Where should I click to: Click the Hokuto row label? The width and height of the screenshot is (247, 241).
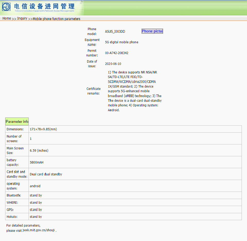point(12,217)
